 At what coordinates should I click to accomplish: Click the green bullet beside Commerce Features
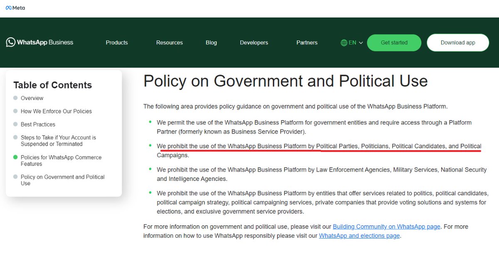[x=15, y=157]
